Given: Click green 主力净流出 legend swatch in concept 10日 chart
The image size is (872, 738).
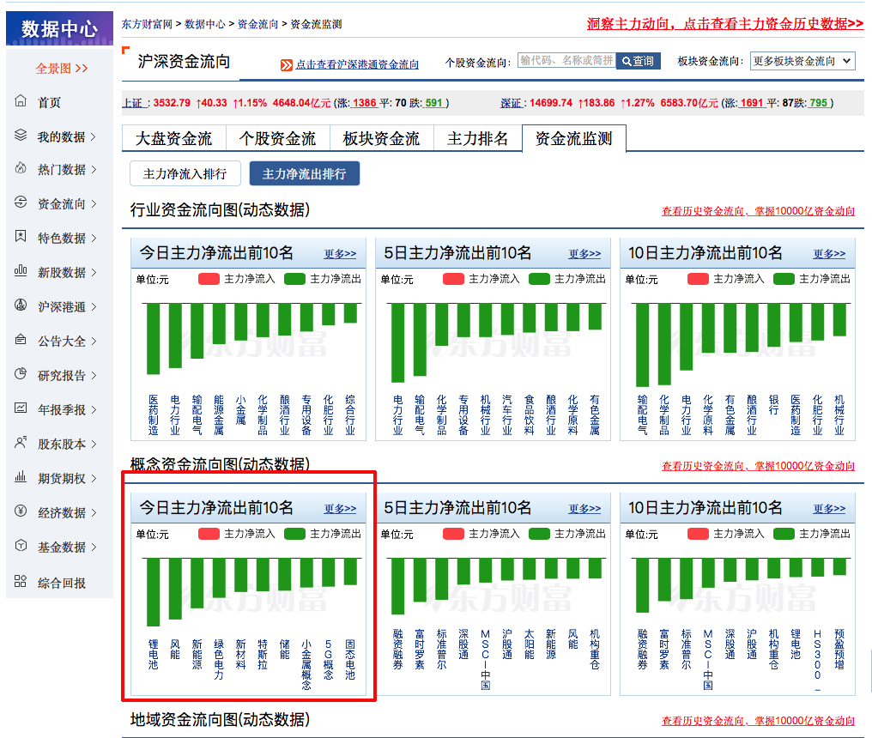Looking at the screenshot, I should point(784,534).
